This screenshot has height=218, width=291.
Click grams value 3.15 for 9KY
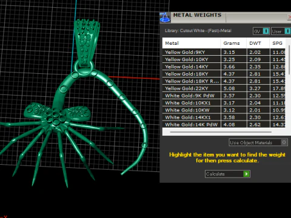coord(229,52)
